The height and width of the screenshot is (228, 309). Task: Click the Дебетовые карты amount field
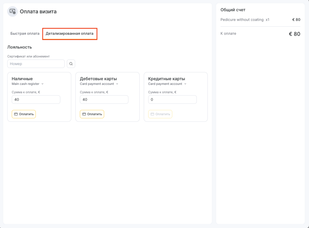coord(104,100)
